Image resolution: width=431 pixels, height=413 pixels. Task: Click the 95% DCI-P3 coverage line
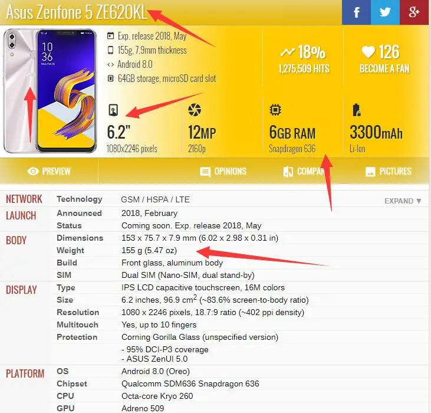point(165,349)
